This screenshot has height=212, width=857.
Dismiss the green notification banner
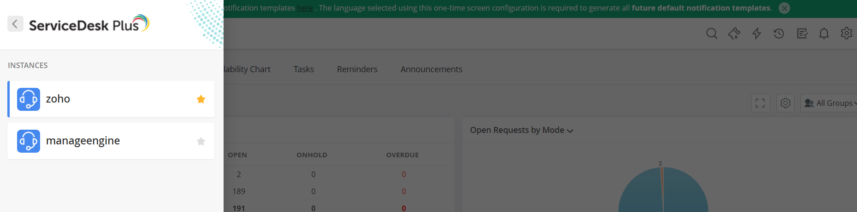coord(784,8)
